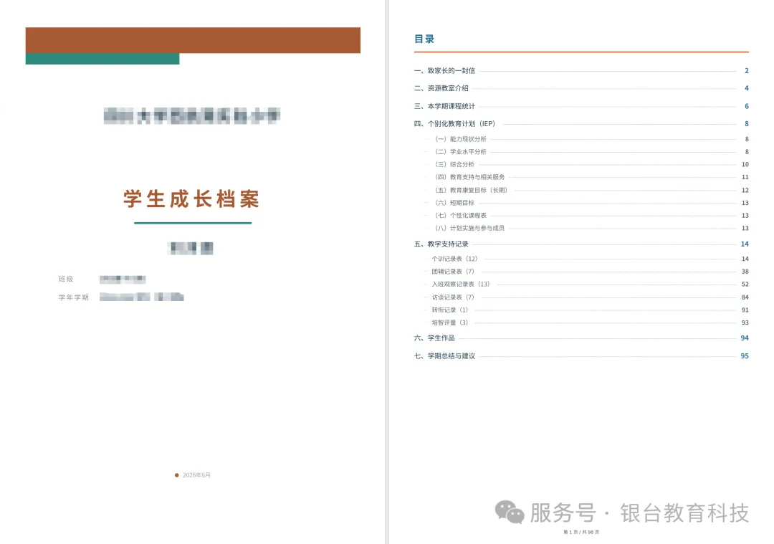
Task: Go to 个训记录表 (12) entry
Action: pyautogui.click(x=454, y=259)
